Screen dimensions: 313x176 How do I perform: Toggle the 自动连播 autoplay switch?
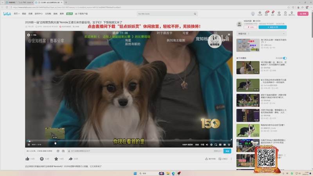coord(285,58)
